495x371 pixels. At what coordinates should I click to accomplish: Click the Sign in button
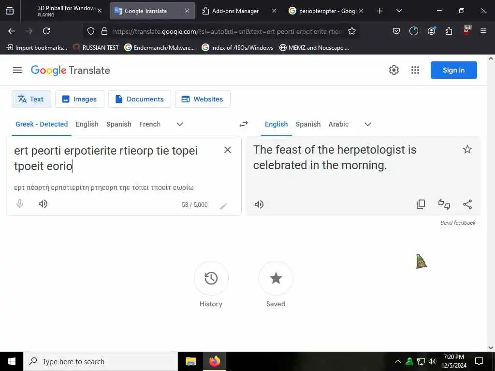[453, 70]
